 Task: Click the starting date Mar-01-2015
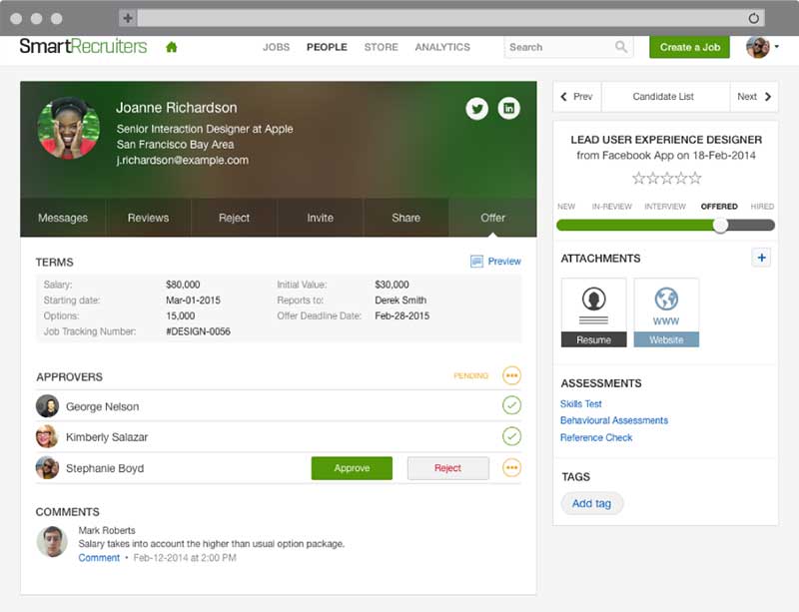(193, 301)
